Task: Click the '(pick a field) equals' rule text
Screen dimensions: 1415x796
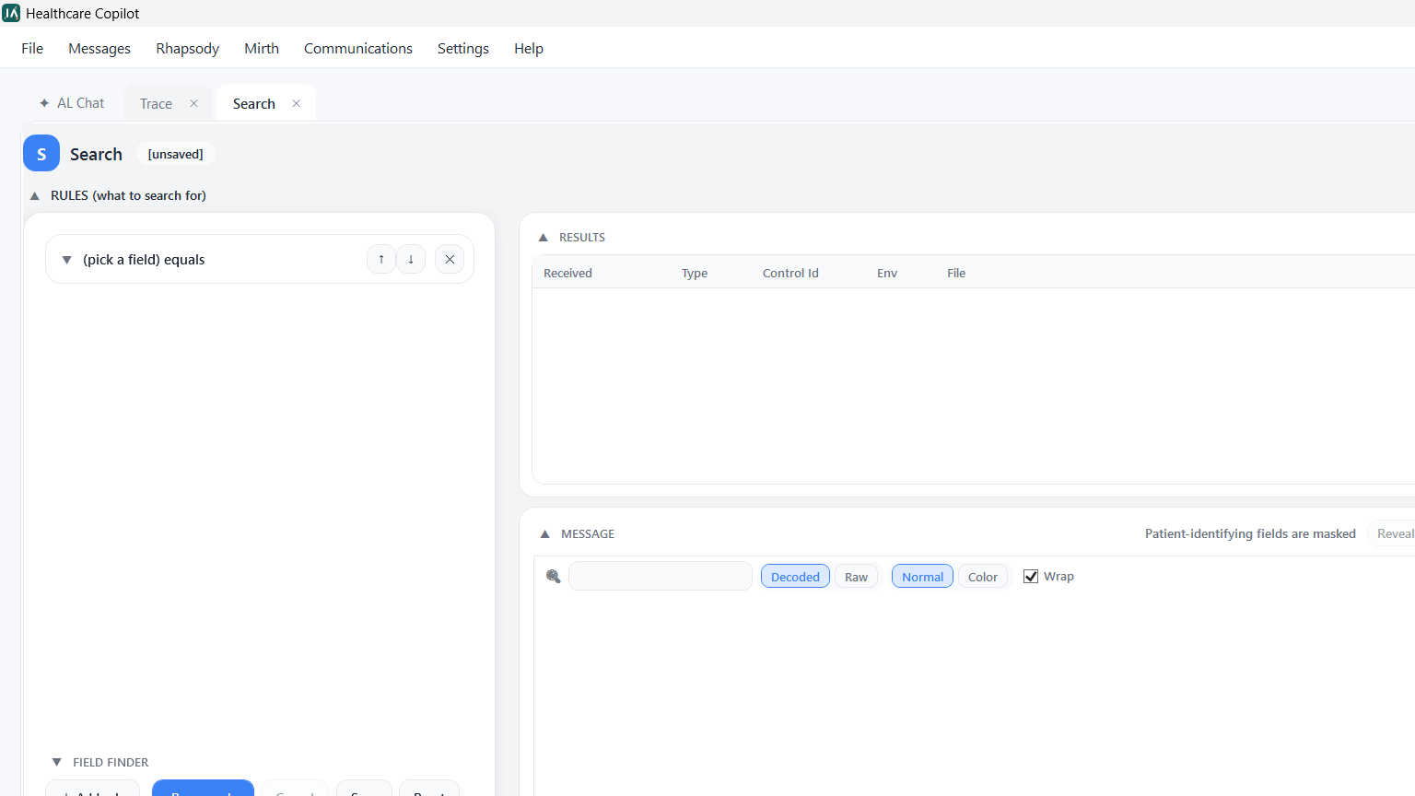Action: pos(144,260)
